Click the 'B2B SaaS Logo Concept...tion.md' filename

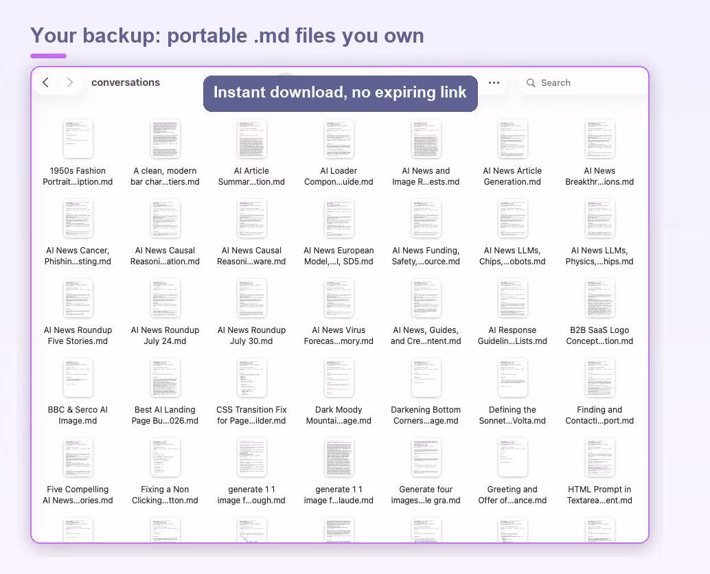tap(599, 336)
